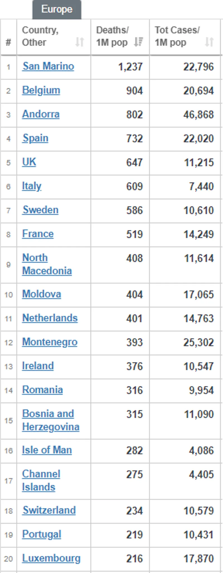Select the Europe tab

tap(57, 9)
